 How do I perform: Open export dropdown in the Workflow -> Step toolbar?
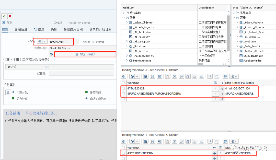(x=234, y=76)
